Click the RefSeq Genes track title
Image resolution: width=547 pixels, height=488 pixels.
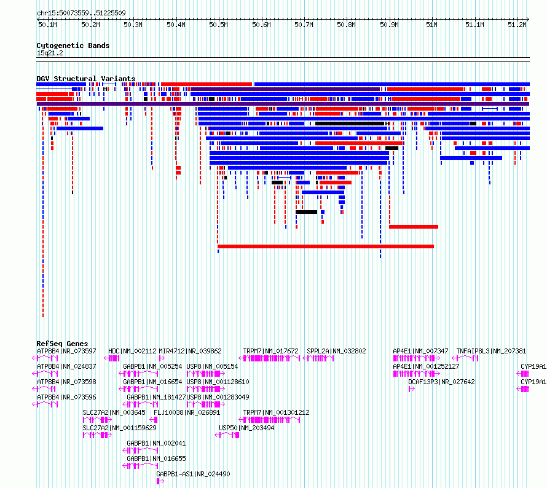(62, 344)
